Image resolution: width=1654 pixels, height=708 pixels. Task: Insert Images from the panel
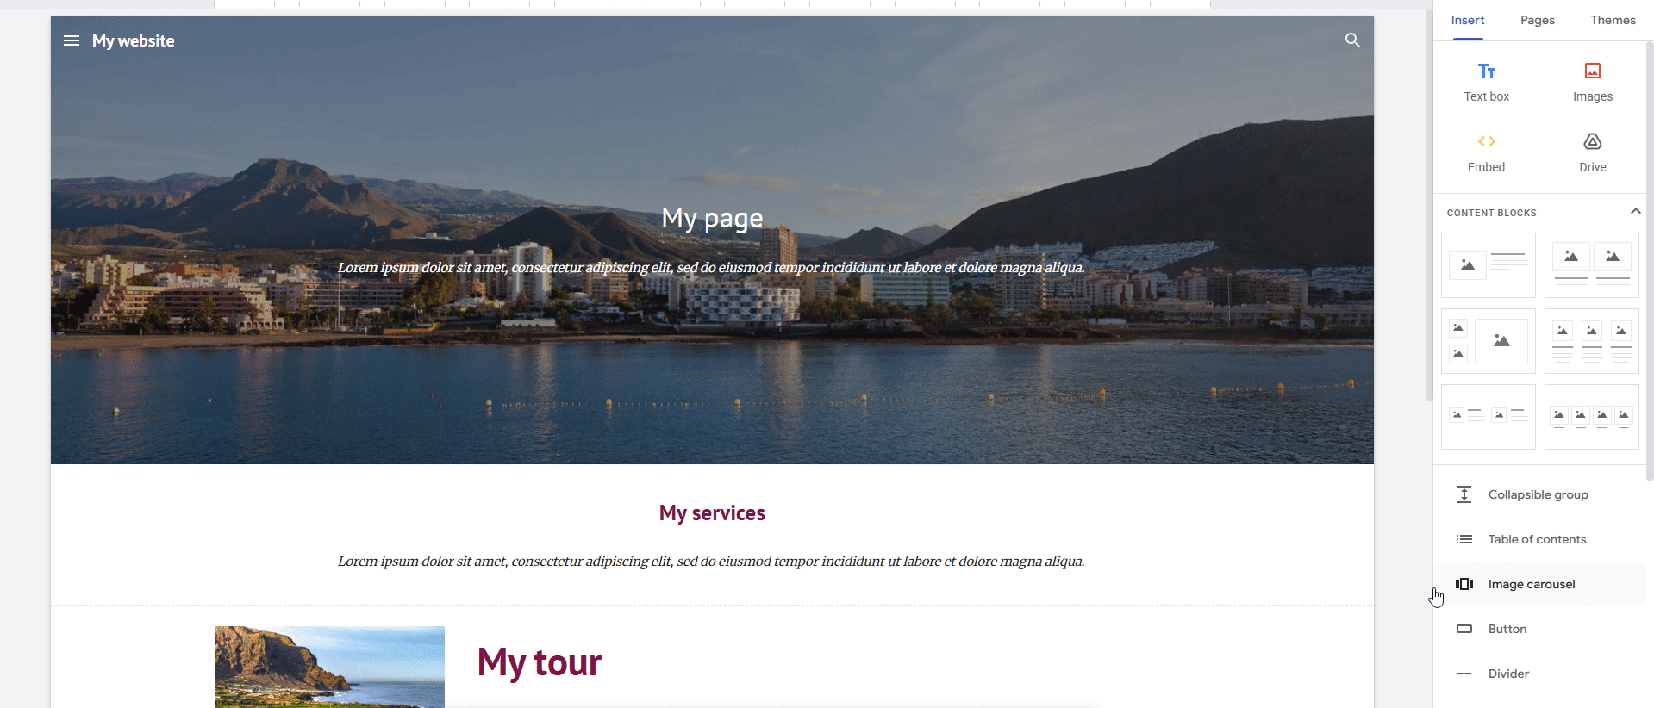pyautogui.click(x=1592, y=83)
